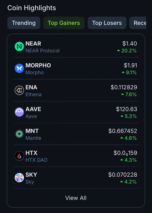Image resolution: width=152 pixels, height=213 pixels.
Task: Select the Top Gainers tab
Action: (x=64, y=23)
